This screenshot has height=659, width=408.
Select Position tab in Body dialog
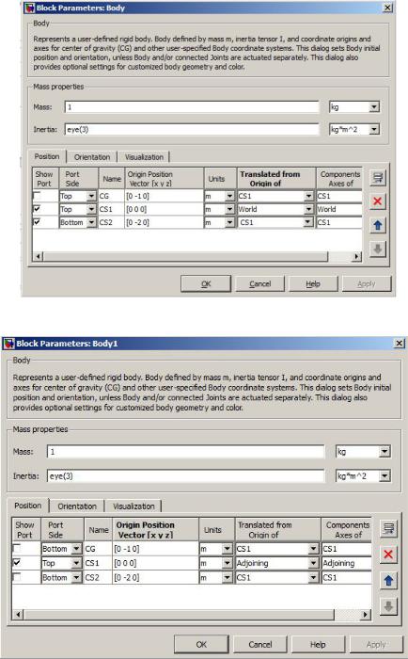(x=47, y=156)
